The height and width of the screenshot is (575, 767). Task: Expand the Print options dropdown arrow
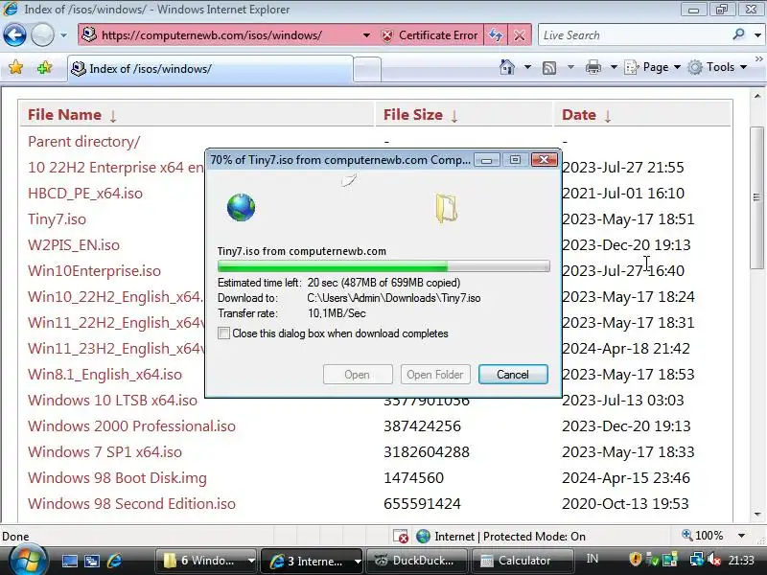(x=614, y=67)
